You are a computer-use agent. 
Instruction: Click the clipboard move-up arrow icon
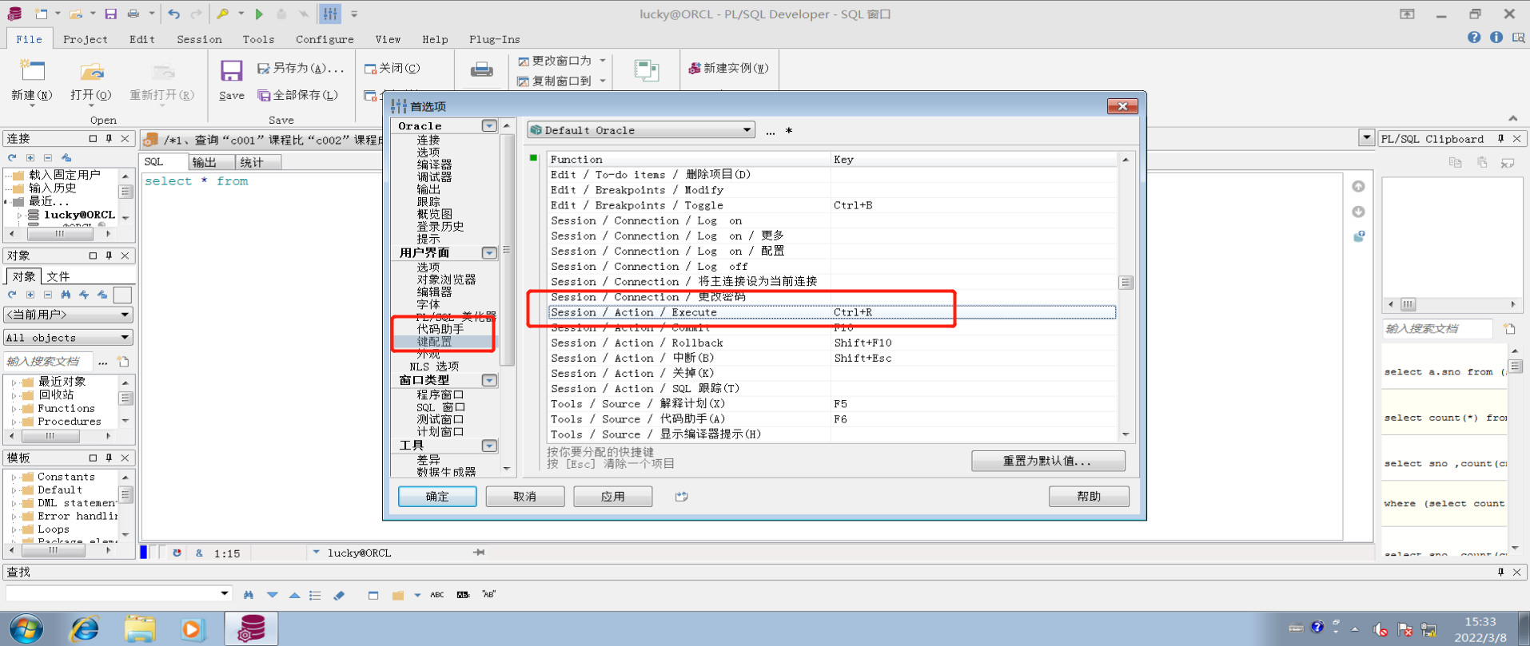coord(1358,187)
